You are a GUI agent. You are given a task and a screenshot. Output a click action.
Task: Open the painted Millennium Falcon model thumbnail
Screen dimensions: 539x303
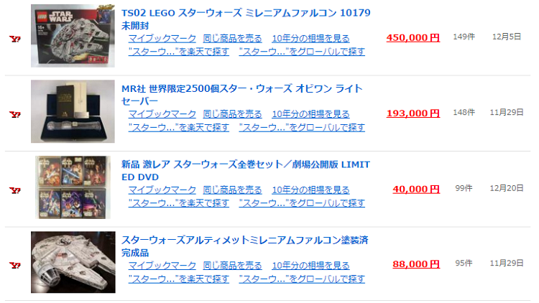73,262
